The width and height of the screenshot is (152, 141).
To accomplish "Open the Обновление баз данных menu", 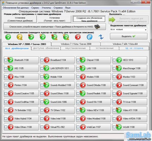I will 16,8.
